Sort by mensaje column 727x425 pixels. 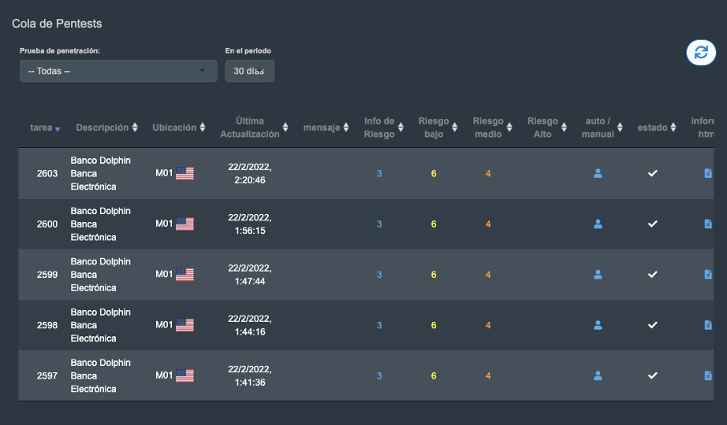(x=326, y=128)
